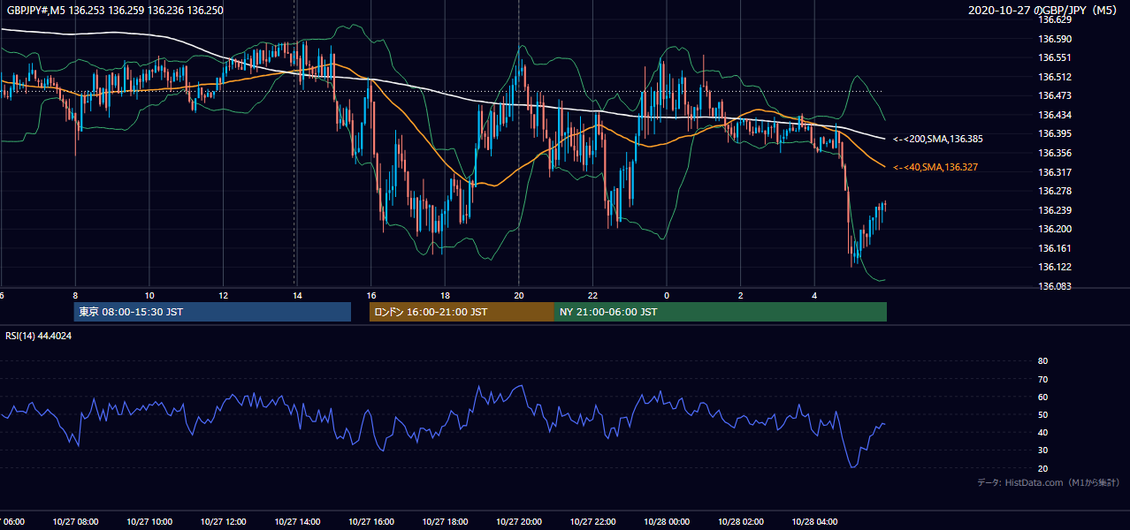Click hour tick 2 on price chart axis
The width and height of the screenshot is (1130, 530).
pyautogui.click(x=740, y=296)
